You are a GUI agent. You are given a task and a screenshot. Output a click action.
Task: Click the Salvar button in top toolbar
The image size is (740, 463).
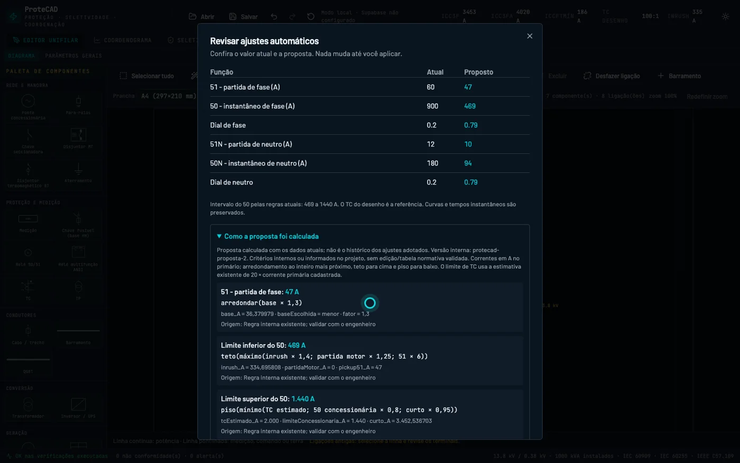(x=243, y=16)
